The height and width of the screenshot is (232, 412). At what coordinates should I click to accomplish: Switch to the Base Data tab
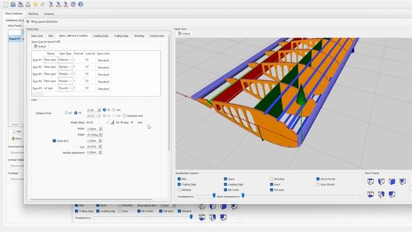(x=37, y=36)
